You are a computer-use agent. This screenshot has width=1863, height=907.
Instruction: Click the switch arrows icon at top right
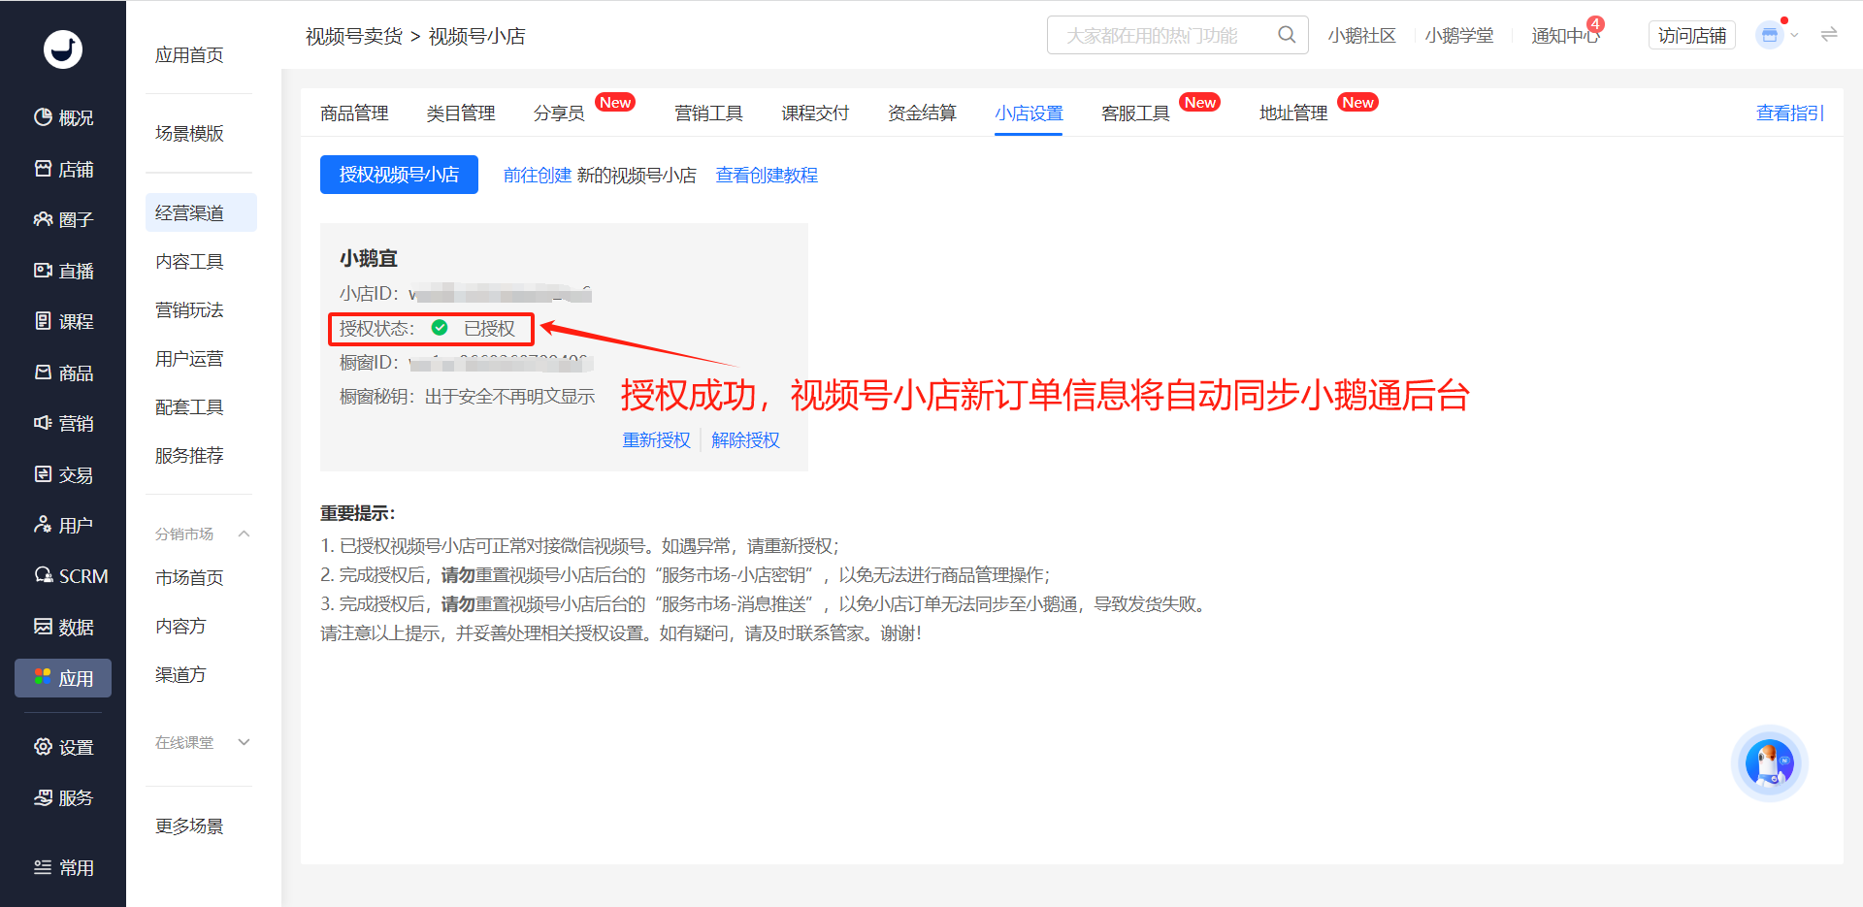tap(1829, 35)
